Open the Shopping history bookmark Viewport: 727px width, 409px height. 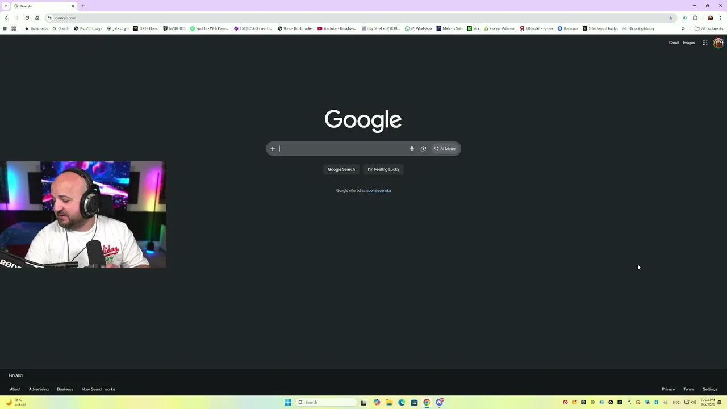pyautogui.click(x=638, y=28)
